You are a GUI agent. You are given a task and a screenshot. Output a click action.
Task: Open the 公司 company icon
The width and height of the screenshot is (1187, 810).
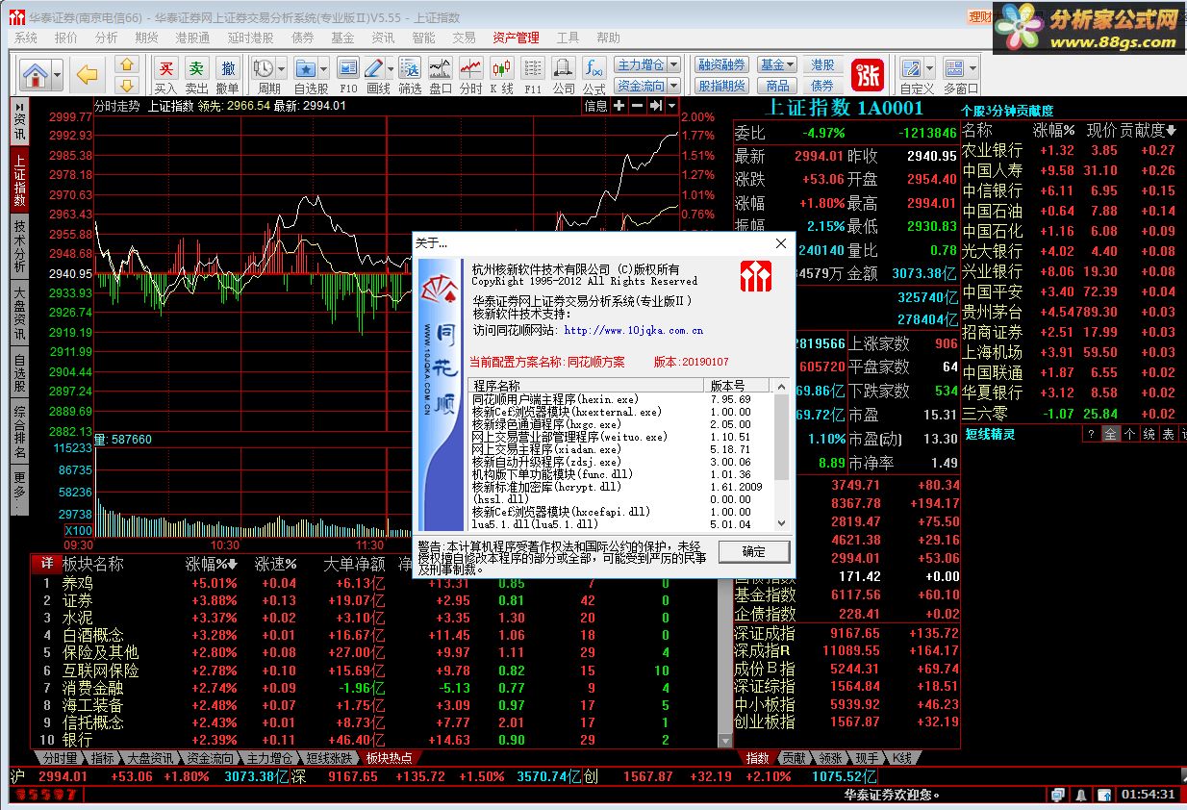click(x=564, y=74)
